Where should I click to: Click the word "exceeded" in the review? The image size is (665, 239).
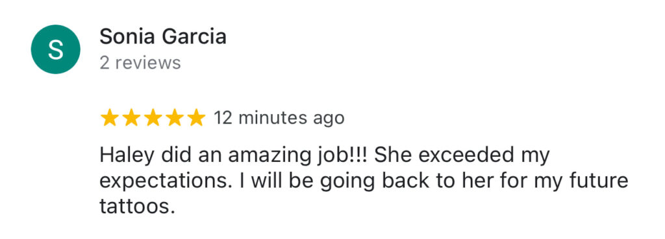coord(462,156)
